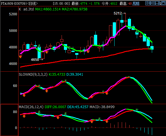This screenshot has width=166, height=136.
Task: Click the MACD 0 axis level label
Action: pyautogui.click(x=16, y=128)
